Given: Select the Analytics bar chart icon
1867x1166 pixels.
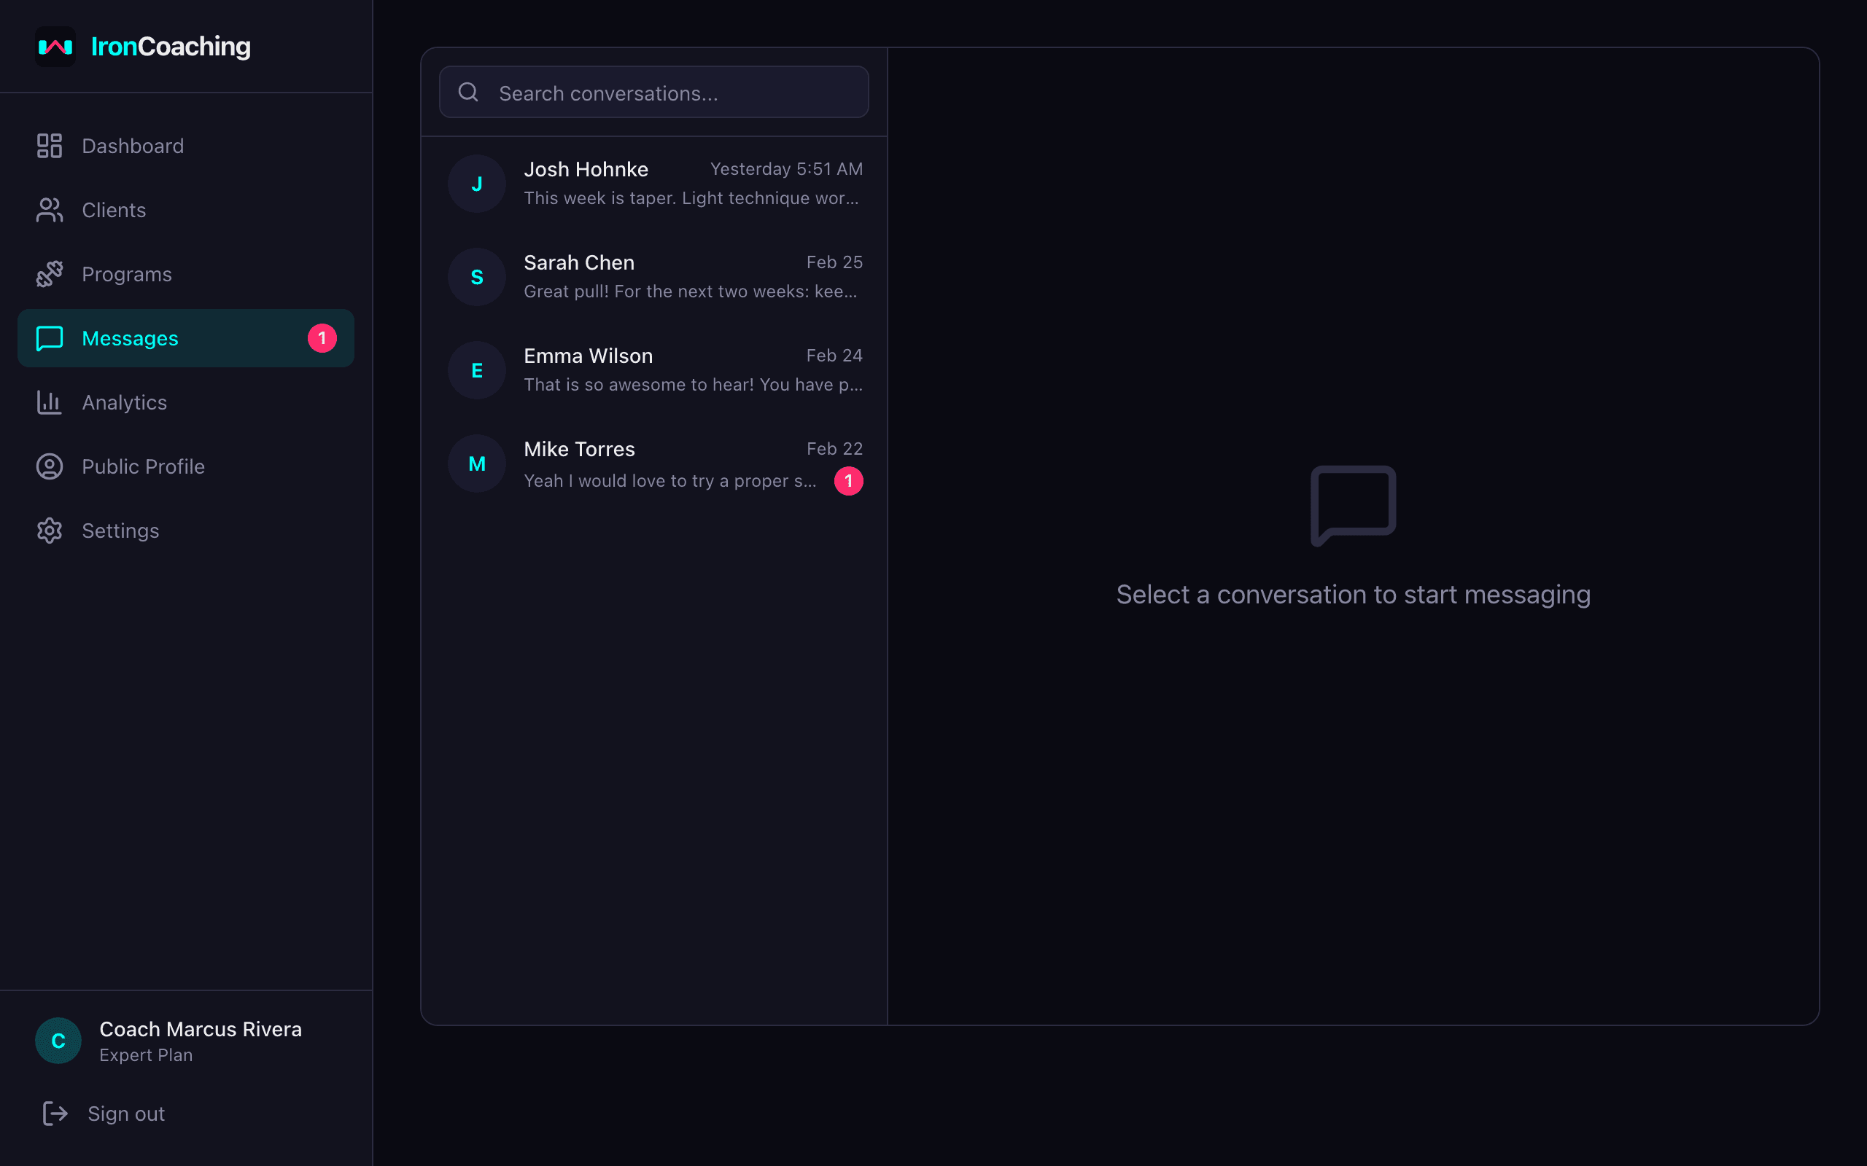Looking at the screenshot, I should [x=50, y=402].
